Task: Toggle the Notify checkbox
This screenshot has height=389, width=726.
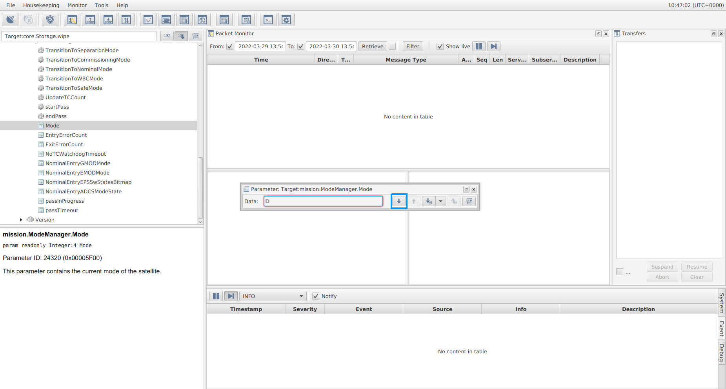Action: (x=316, y=296)
